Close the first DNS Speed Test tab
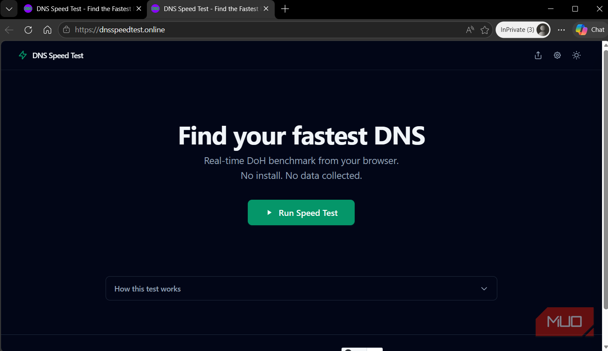The height and width of the screenshot is (351, 608). tap(139, 8)
